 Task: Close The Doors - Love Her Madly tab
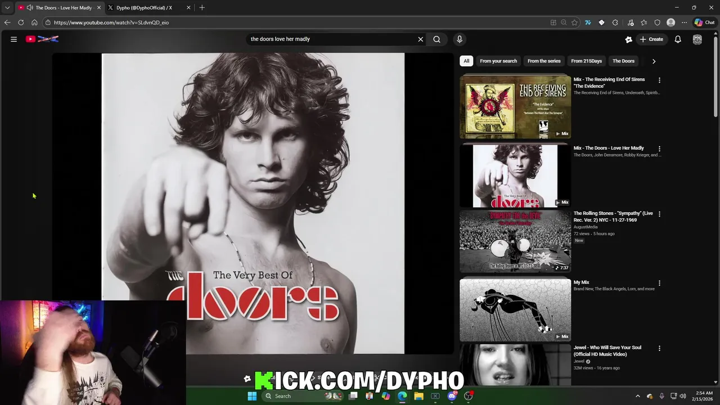click(99, 8)
